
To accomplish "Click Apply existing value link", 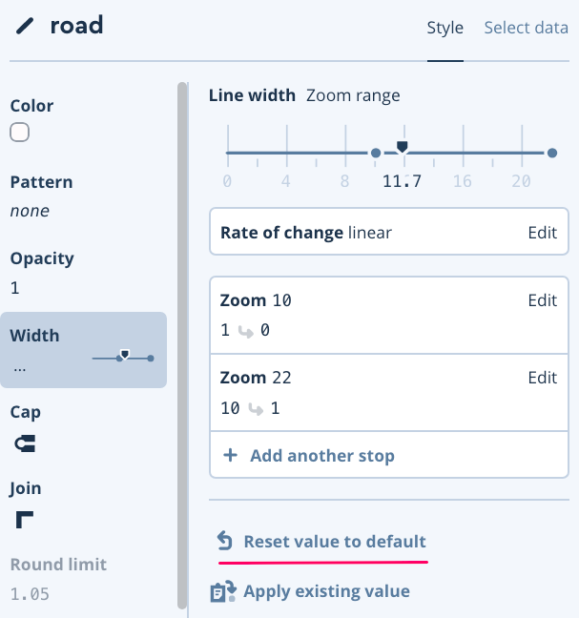I will click(326, 591).
